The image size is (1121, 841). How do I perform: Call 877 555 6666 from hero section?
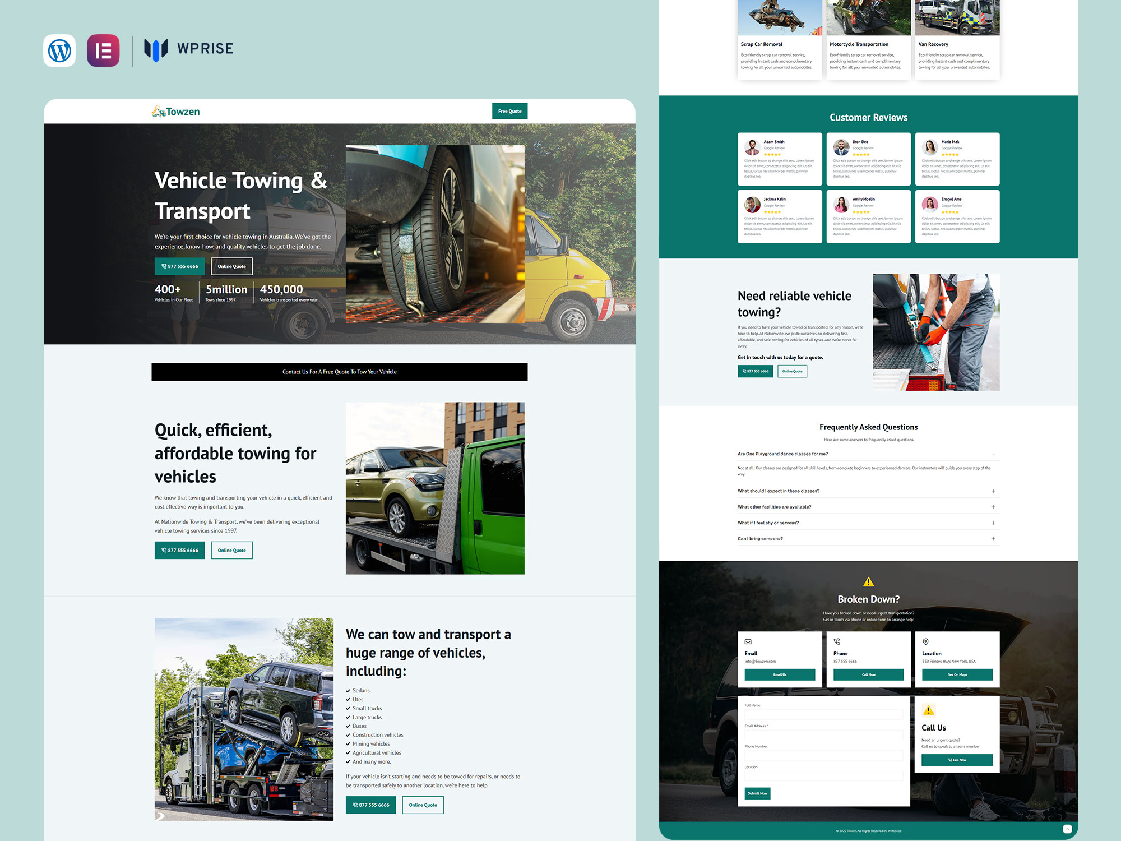(180, 266)
